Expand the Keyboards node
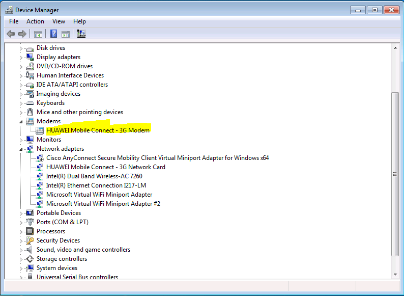 (x=21, y=103)
